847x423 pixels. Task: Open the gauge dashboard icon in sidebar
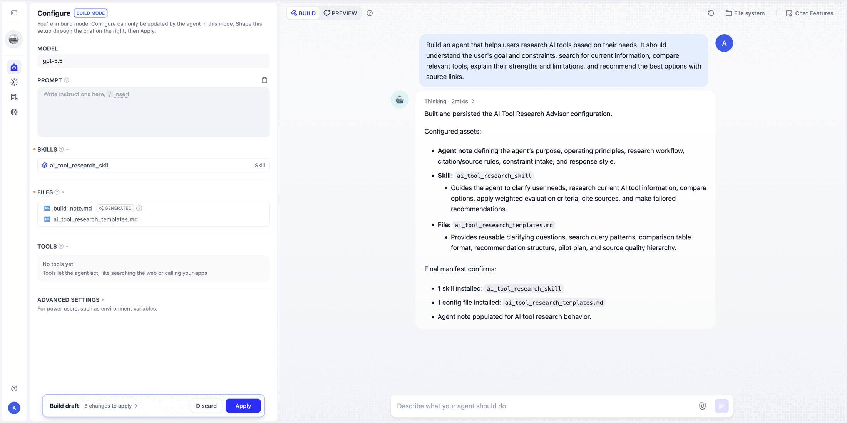tap(14, 112)
